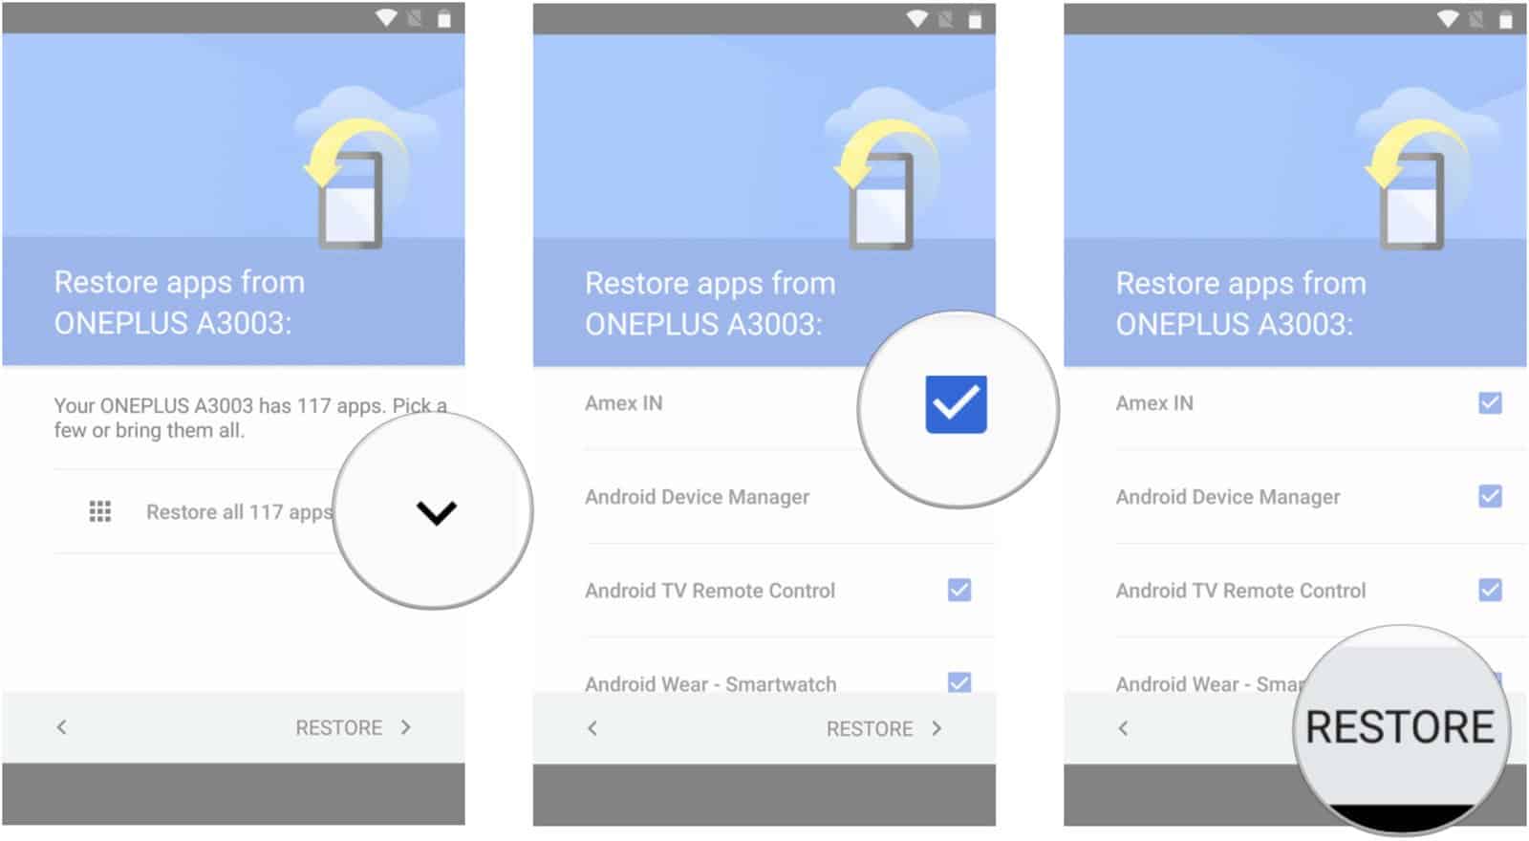The width and height of the screenshot is (1529, 841).
Task: Select 'Android Wear - Smartwatch' label on middle screen
Action: (710, 683)
